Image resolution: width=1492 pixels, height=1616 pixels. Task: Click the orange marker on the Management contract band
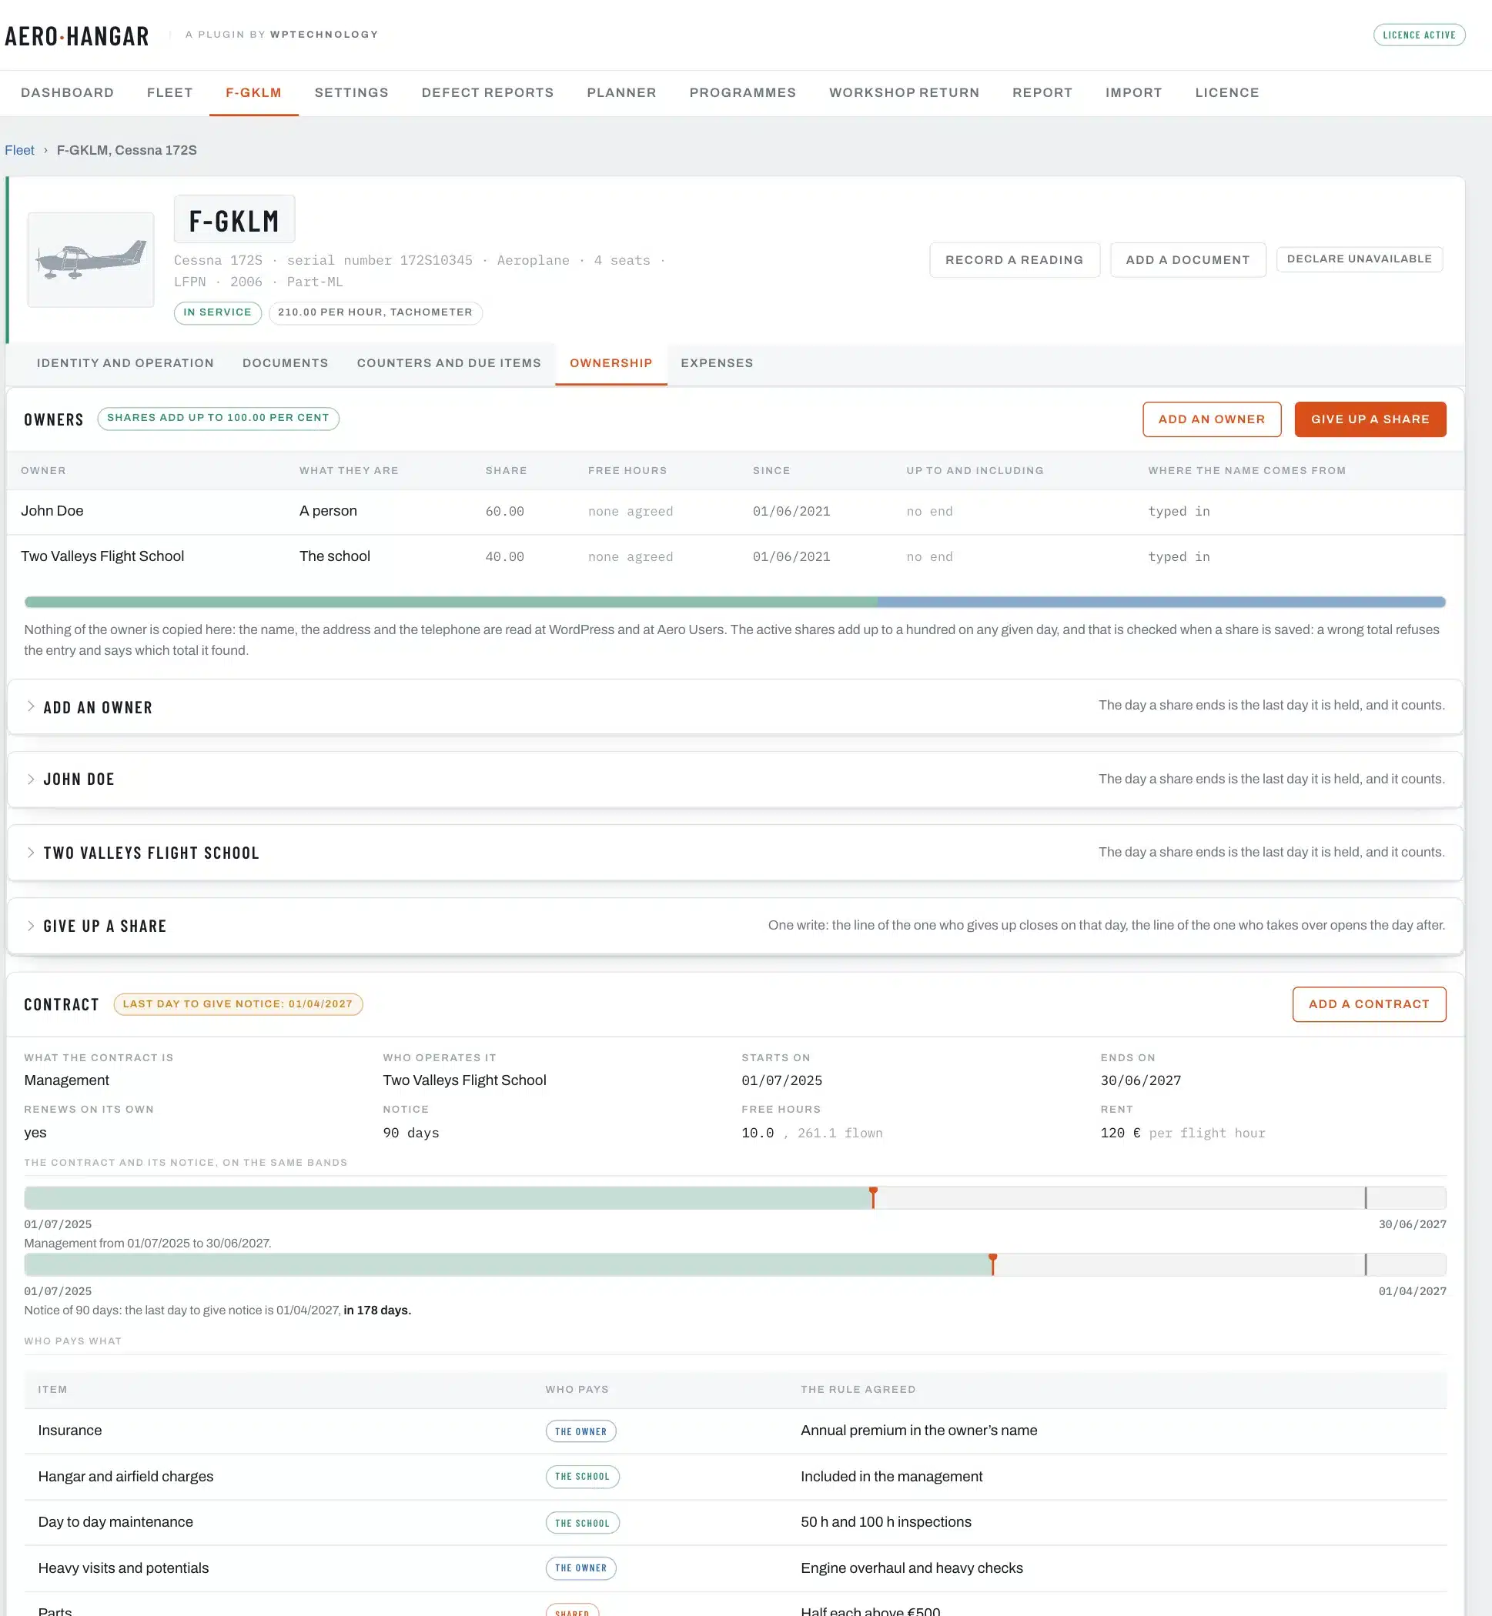(873, 1197)
